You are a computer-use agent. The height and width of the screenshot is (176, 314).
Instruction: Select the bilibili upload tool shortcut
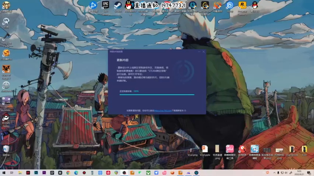click(x=230, y=152)
